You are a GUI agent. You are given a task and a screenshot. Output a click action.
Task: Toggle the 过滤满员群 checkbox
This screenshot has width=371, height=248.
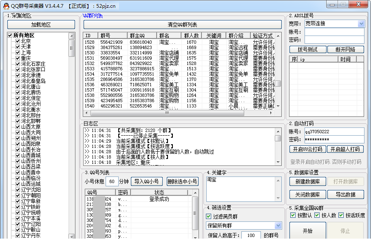(x=208, y=216)
